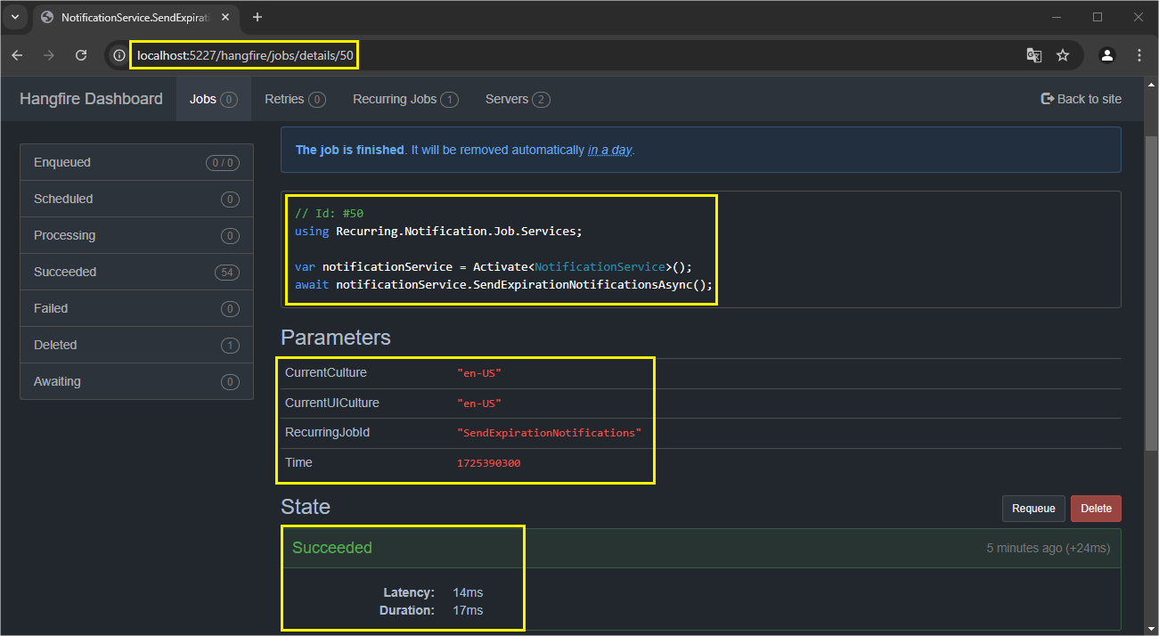Select Enqueued in the sidebar
This screenshot has height=636, width=1159.
point(136,162)
